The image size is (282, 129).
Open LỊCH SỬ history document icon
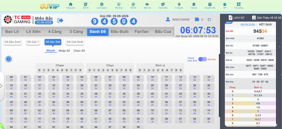[x=231, y=17]
